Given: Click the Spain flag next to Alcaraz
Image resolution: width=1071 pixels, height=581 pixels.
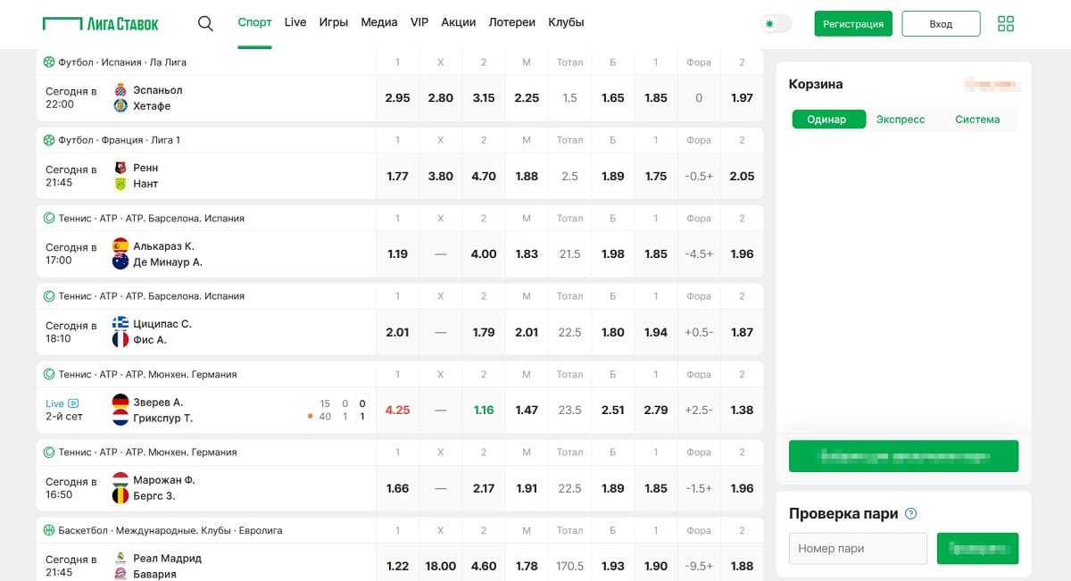Looking at the screenshot, I should [x=120, y=245].
